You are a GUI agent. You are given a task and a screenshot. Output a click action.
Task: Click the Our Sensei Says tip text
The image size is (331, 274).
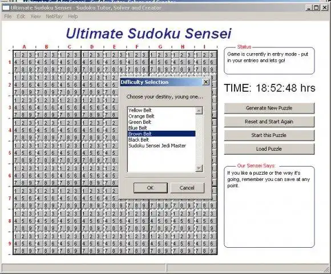click(x=268, y=179)
